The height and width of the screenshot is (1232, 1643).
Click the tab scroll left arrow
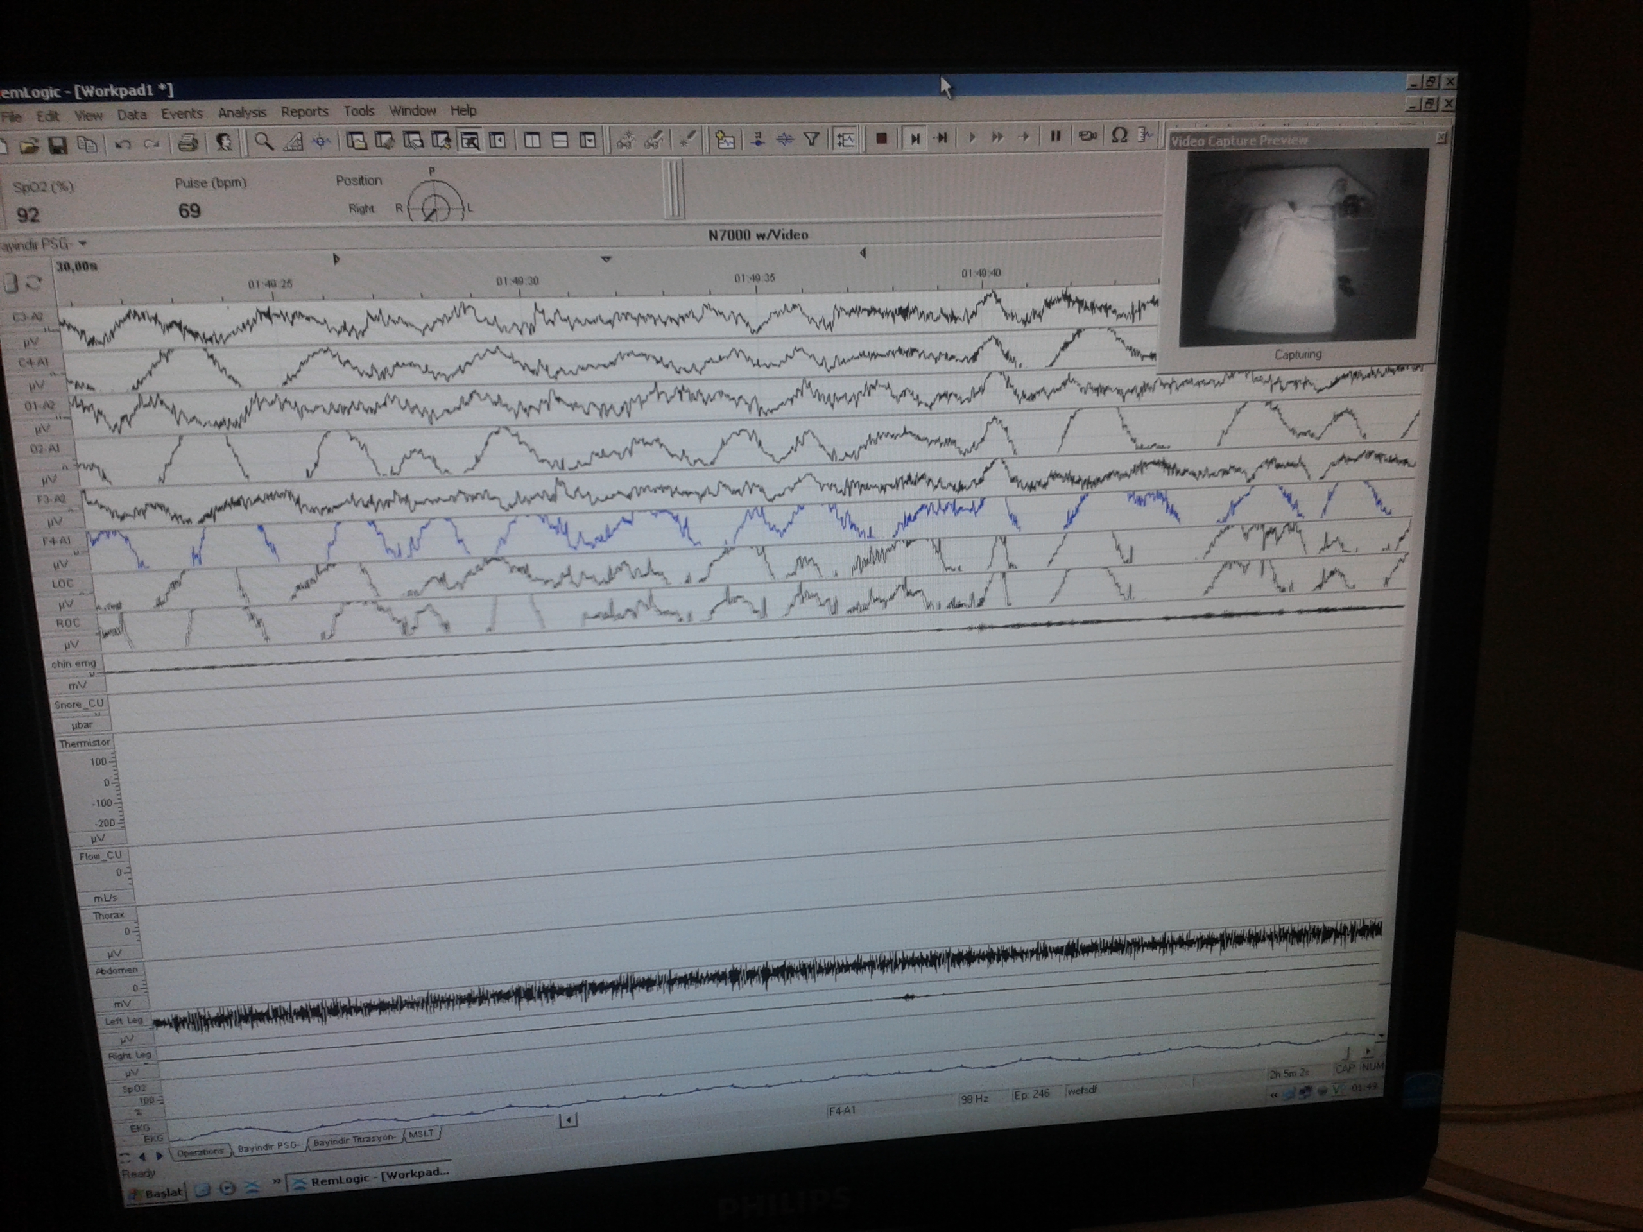142,1157
